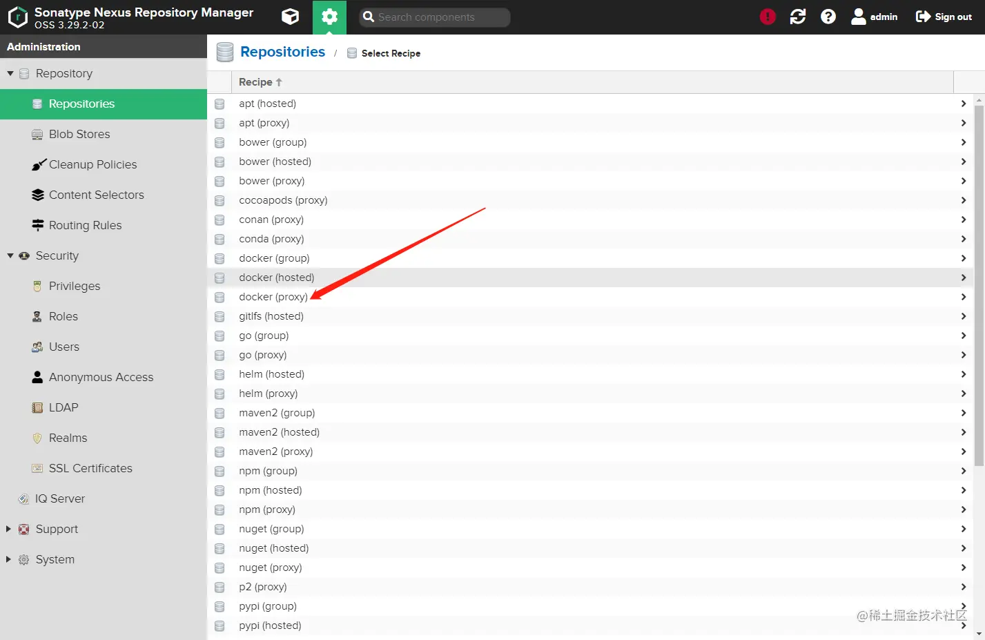Click the database icon beside npm (group)
The image size is (985, 640).
tap(220, 471)
